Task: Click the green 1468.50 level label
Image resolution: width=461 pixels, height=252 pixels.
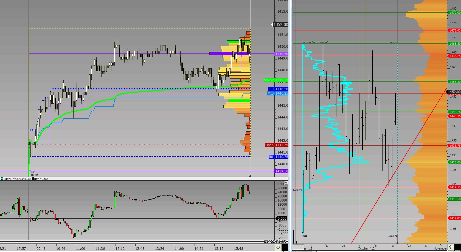Action: pos(454,44)
